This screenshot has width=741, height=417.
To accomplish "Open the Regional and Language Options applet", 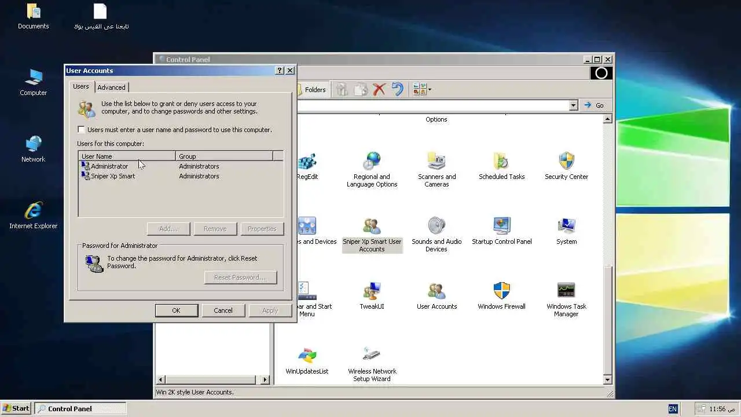I will [372, 169].
